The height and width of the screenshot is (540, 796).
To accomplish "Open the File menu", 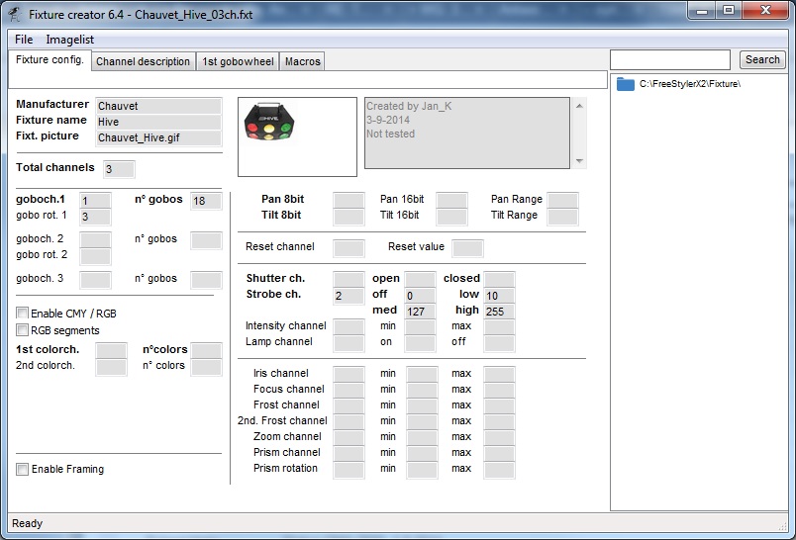I will [24, 40].
